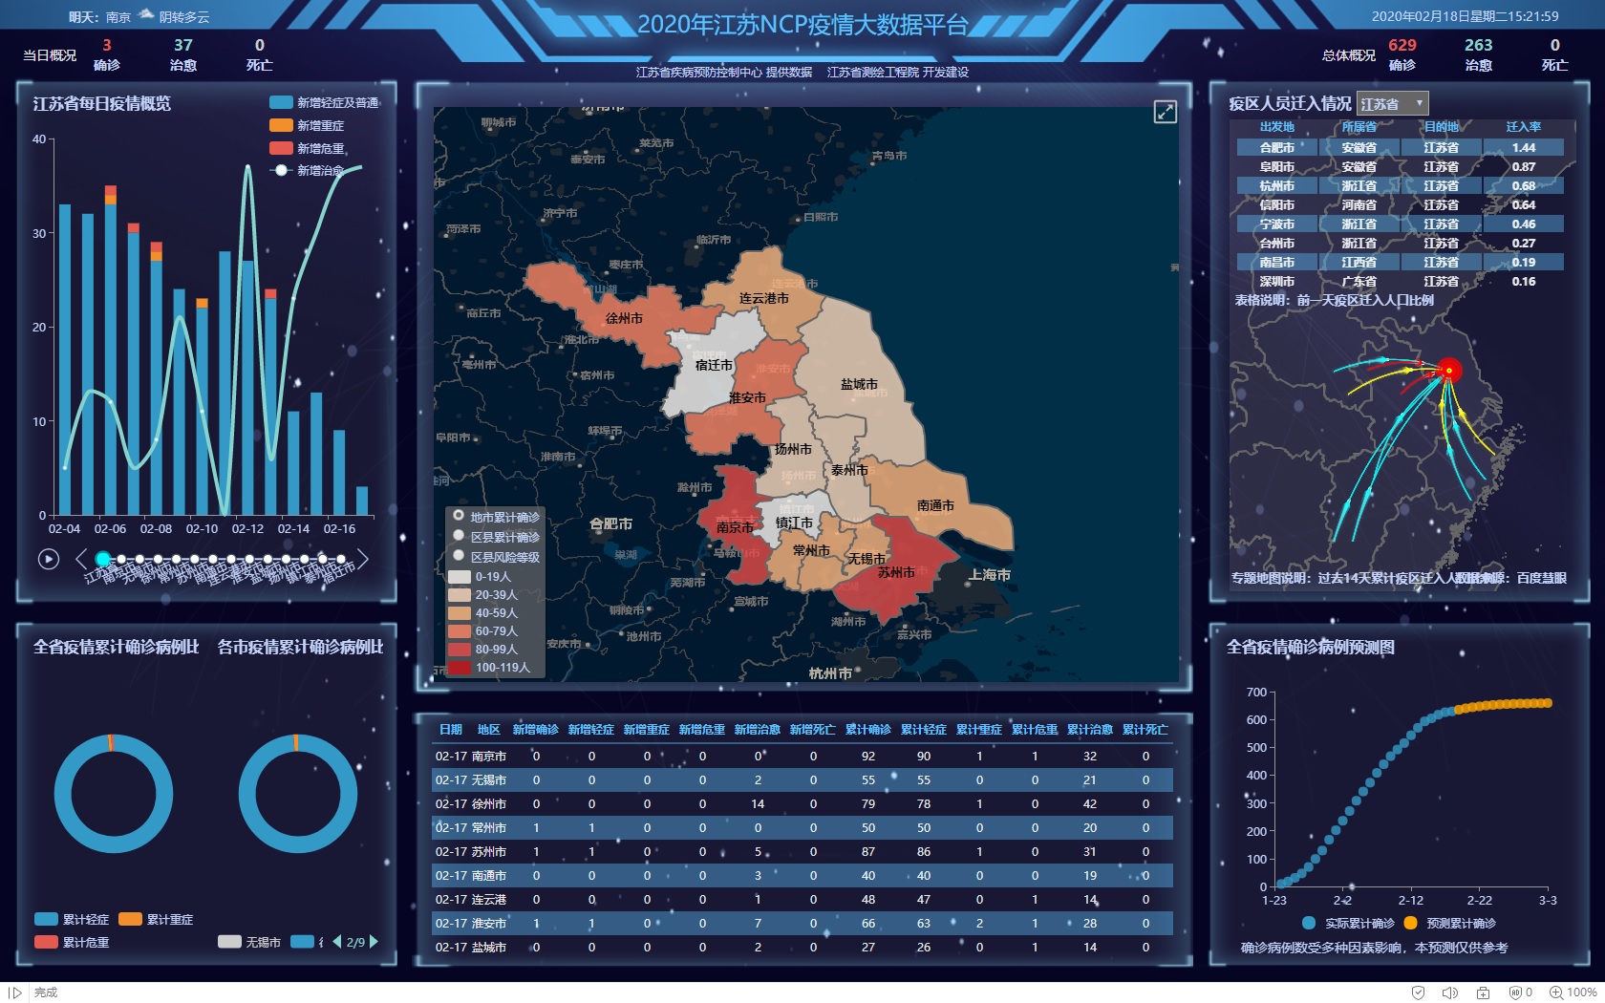This screenshot has height=1003, width=1605.
Task: Open the ad blocker shield icon
Action: pos(1515,992)
